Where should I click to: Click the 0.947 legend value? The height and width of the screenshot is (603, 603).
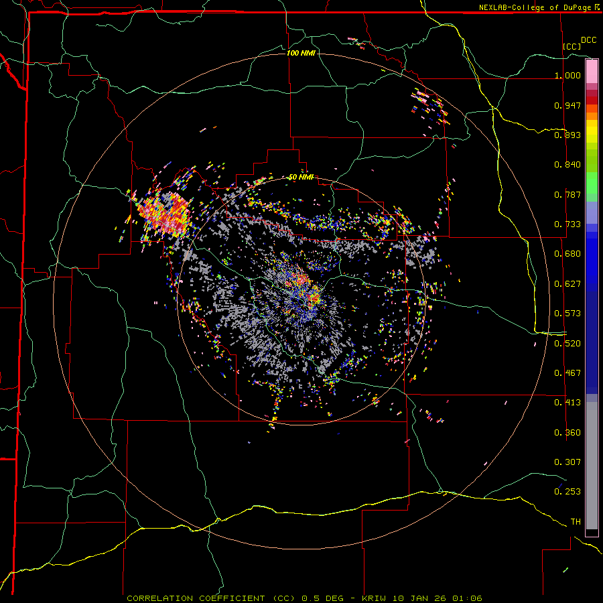tap(567, 105)
